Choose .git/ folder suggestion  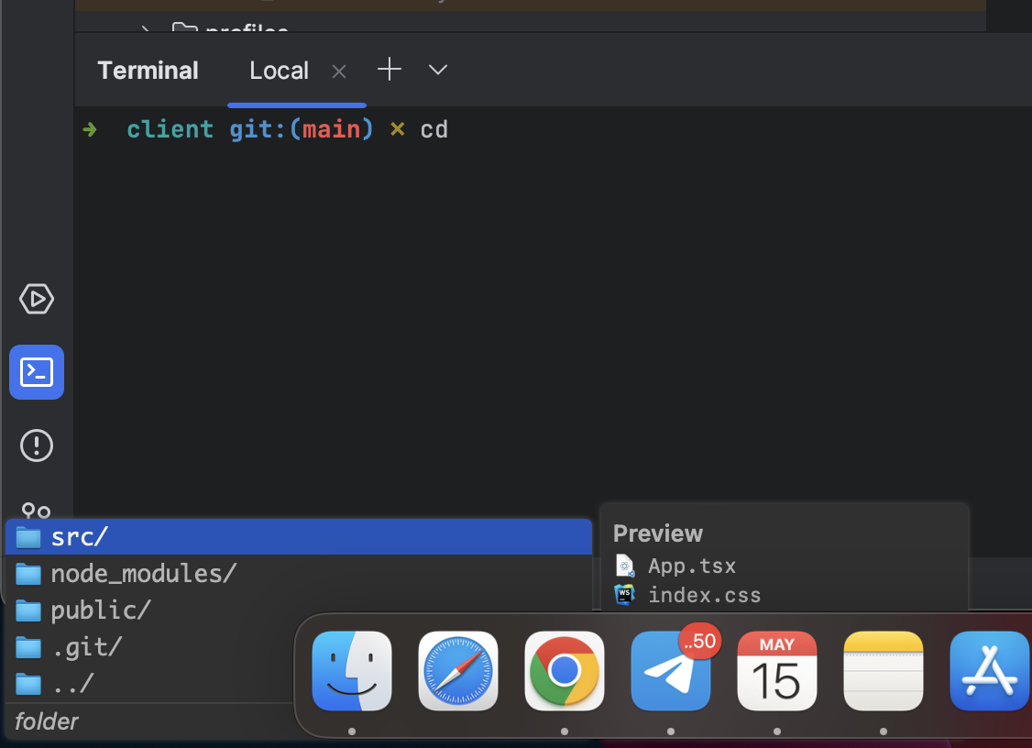coord(149,647)
